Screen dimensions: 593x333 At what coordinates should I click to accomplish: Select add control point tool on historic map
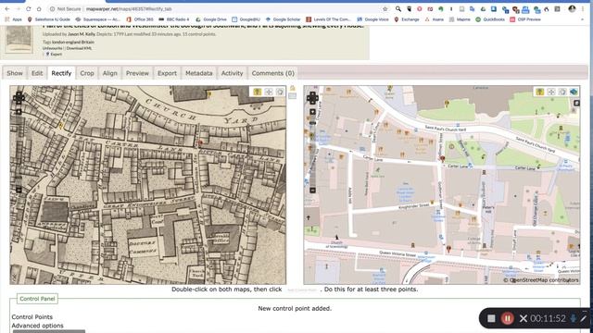(x=258, y=92)
